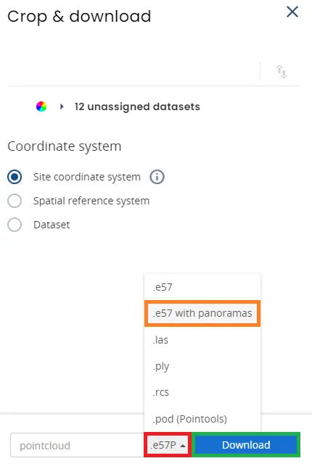
Task: Pick the .e57 format option
Action: 202,287
